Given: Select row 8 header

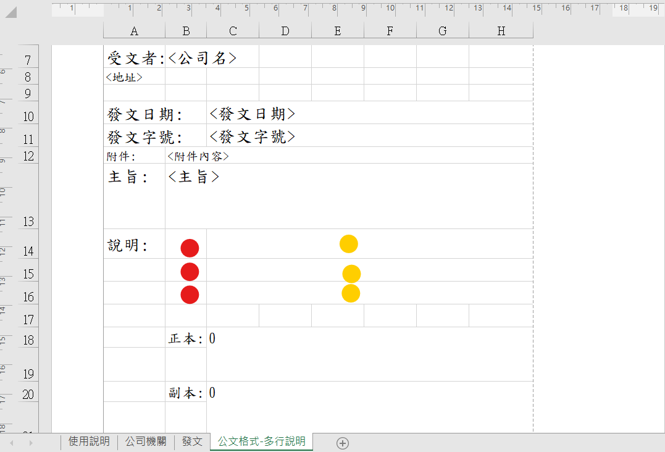Looking at the screenshot, I should [28, 77].
